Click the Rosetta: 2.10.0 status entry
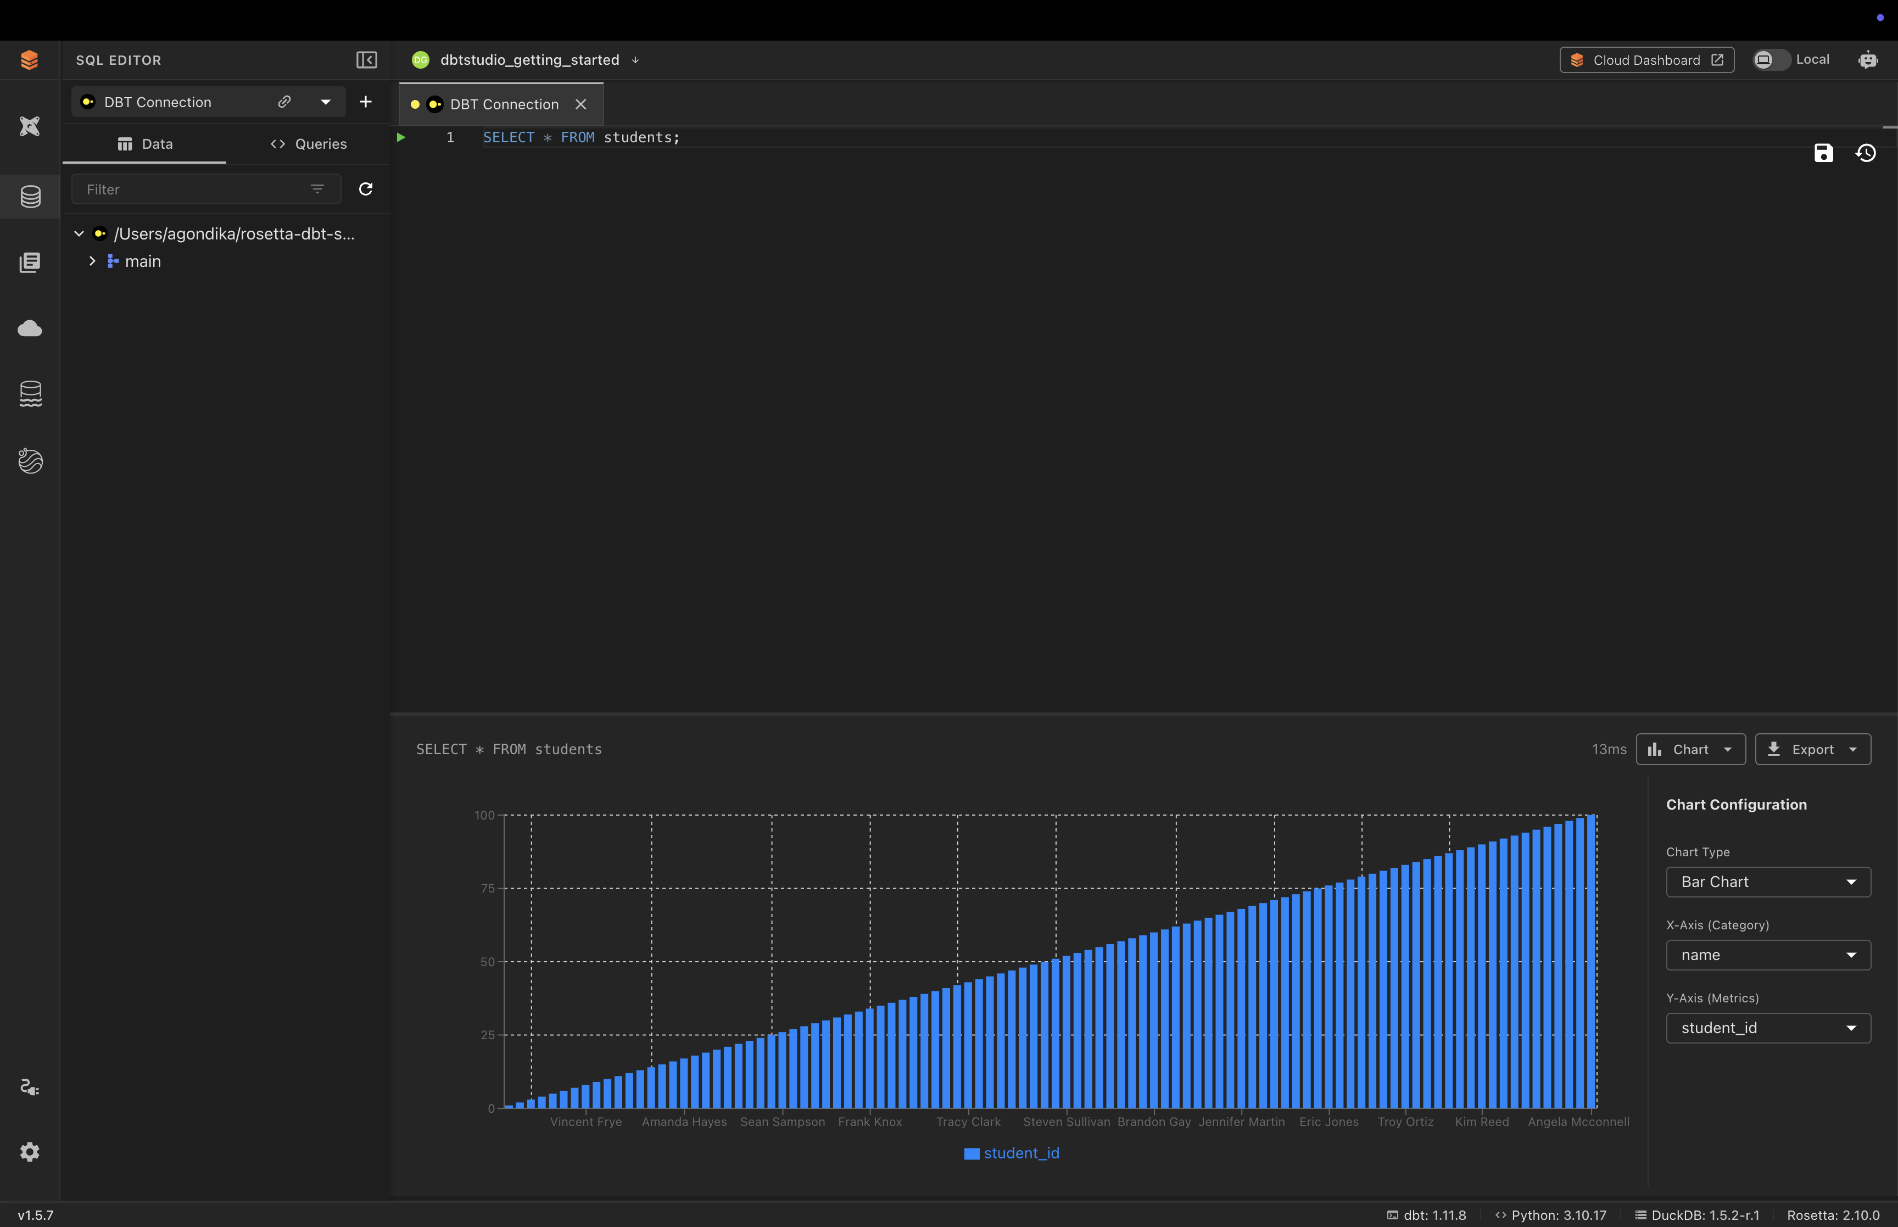Screen dimensions: 1898x1227 point(1833,1214)
